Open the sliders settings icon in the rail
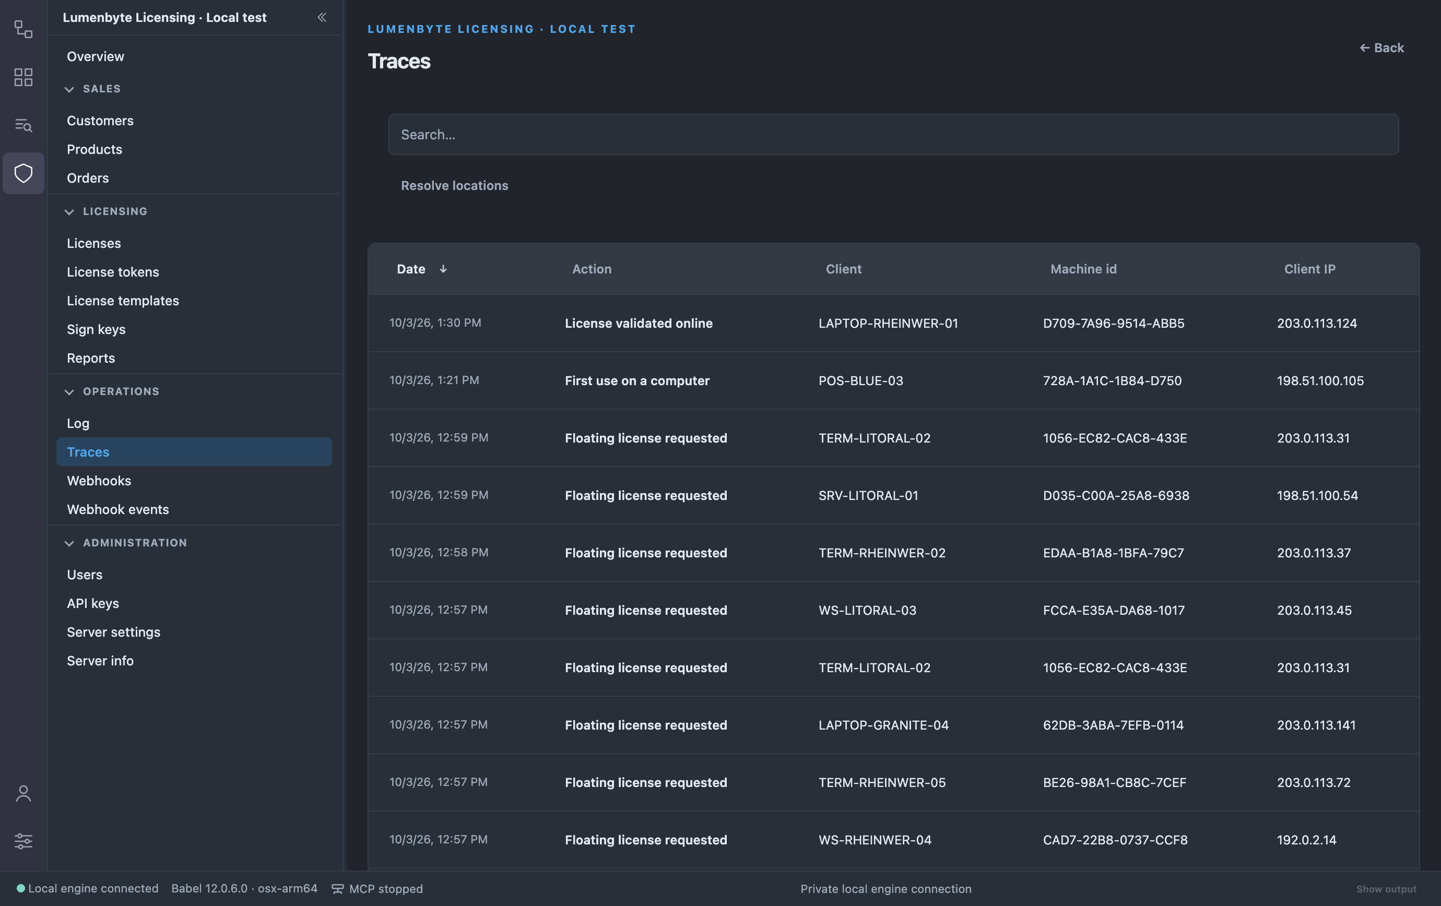Image resolution: width=1441 pixels, height=906 pixels. pyautogui.click(x=23, y=841)
